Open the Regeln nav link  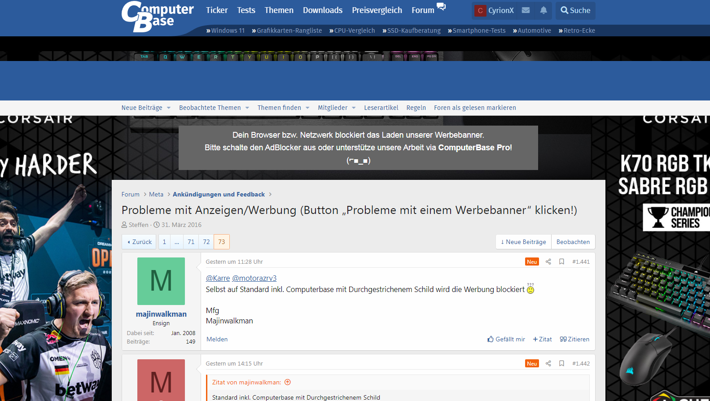[416, 108]
